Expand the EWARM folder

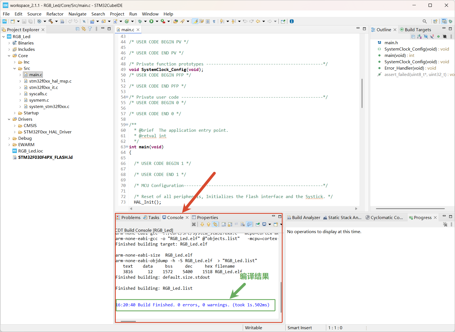point(9,145)
